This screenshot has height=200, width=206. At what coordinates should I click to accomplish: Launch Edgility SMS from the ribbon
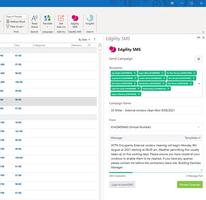click(x=75, y=22)
